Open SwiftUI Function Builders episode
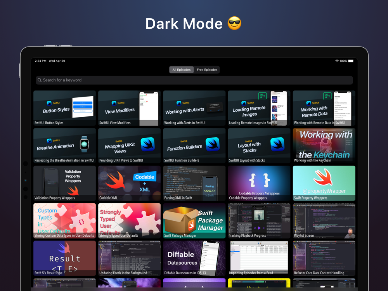Screen dimensions: 388x291 [x=194, y=145]
